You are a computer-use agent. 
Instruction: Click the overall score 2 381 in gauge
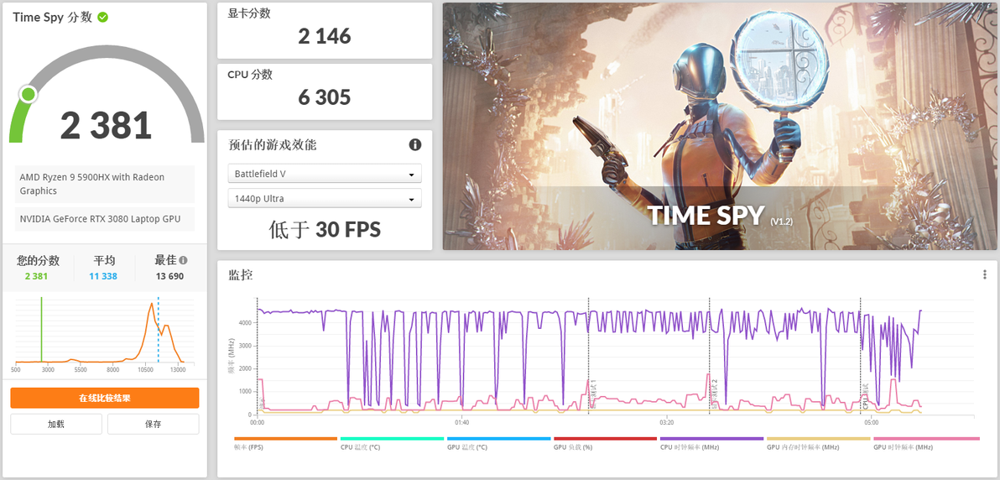(106, 125)
